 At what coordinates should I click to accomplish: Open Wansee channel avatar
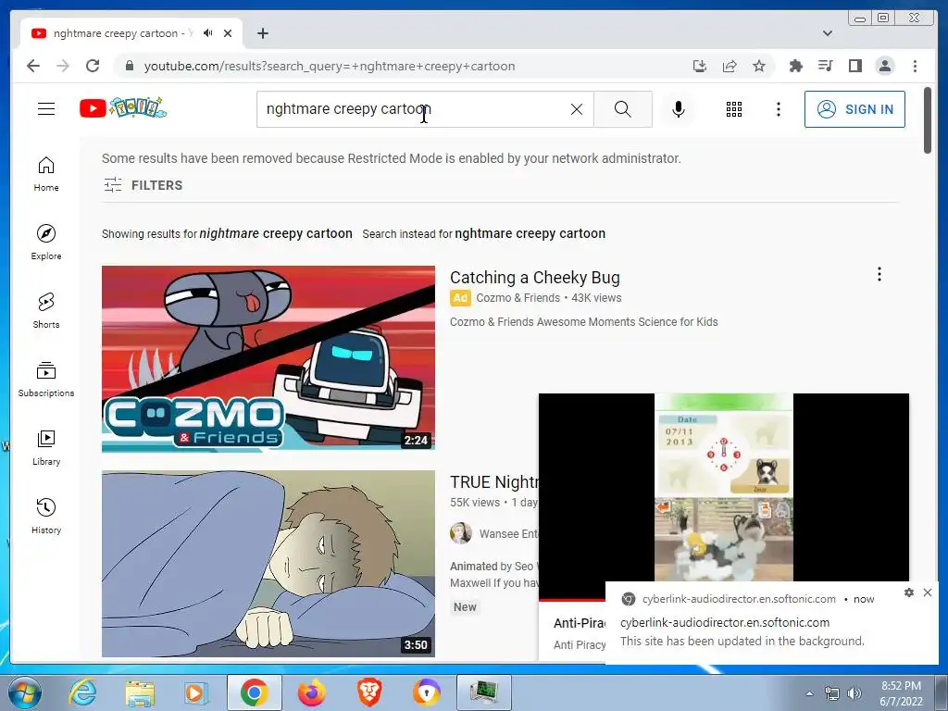461,533
